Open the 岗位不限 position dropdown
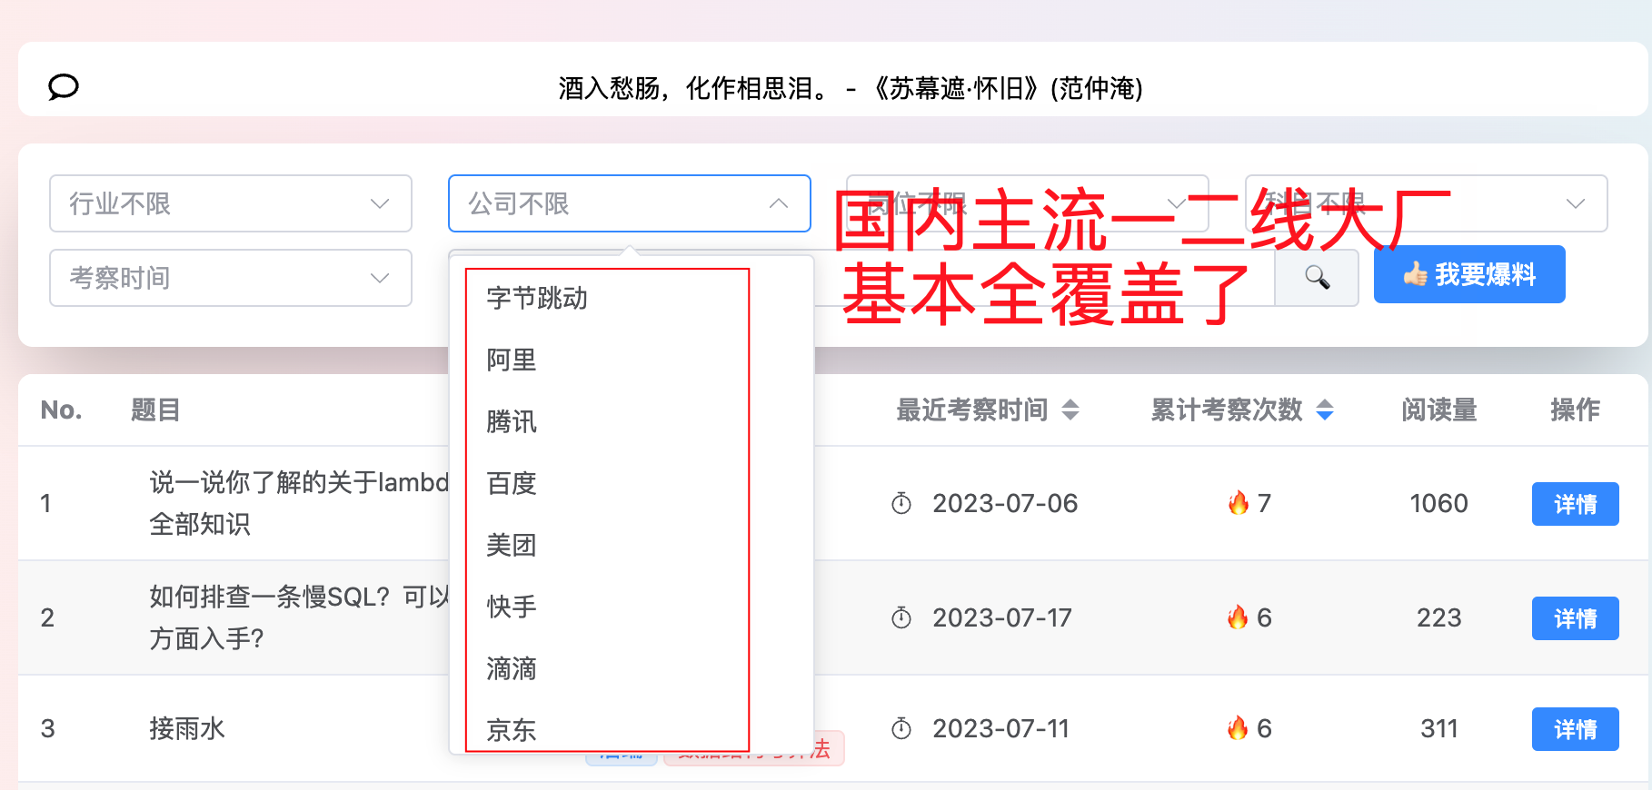This screenshot has height=790, width=1652. pos(1028,203)
